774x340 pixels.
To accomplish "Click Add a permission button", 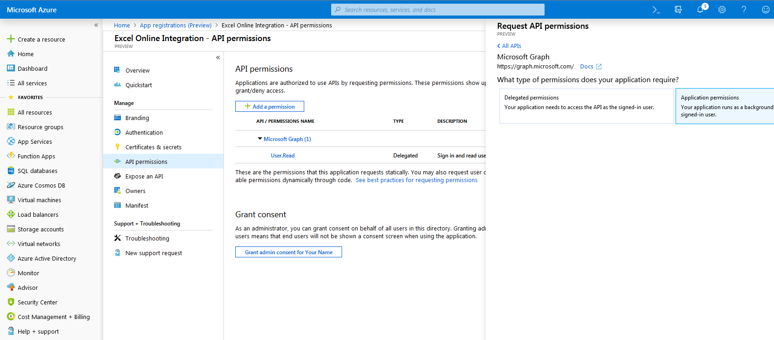I will tap(270, 106).
